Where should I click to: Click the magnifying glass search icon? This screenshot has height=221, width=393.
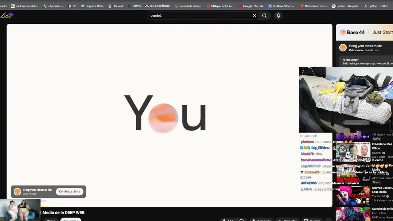pos(264,16)
